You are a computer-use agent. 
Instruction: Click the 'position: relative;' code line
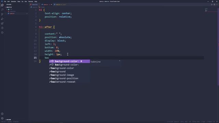click(x=58, y=17)
